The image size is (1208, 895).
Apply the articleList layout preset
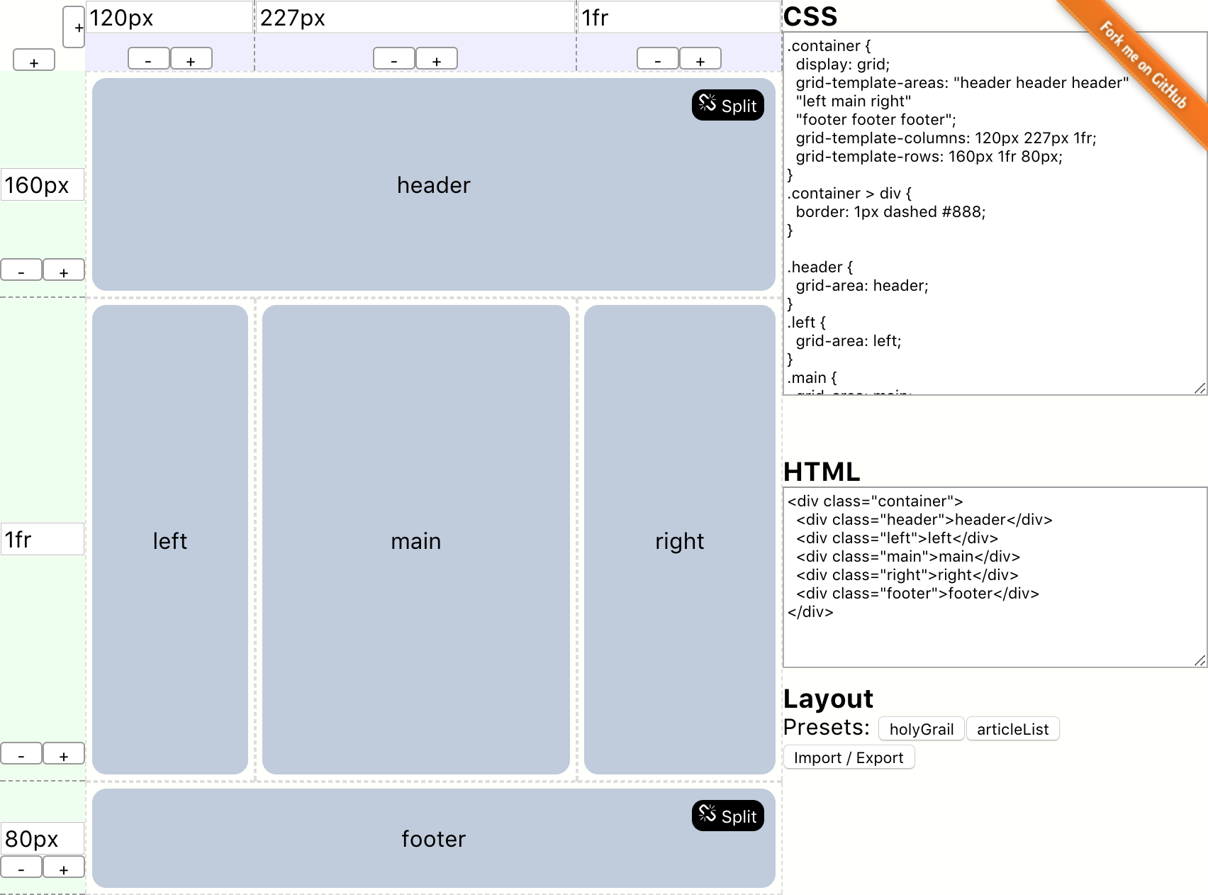[x=1012, y=729]
